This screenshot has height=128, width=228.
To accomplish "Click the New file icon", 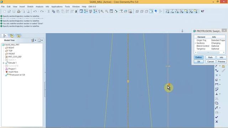I will (x=5, y=11).
